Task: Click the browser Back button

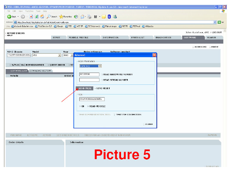Action: point(11,17)
